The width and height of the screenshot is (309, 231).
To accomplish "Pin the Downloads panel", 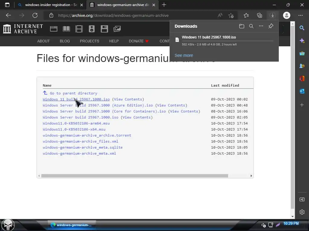I will coord(271,26).
